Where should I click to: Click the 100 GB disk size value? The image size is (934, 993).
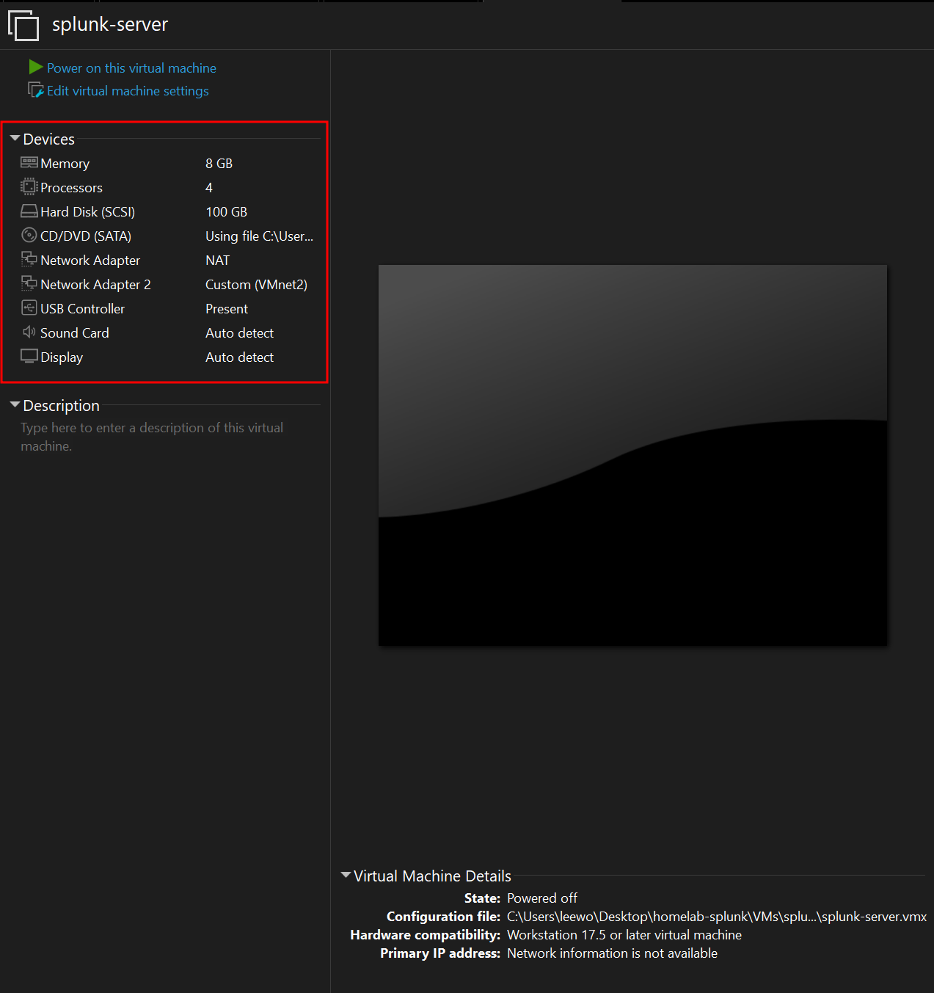click(x=226, y=212)
